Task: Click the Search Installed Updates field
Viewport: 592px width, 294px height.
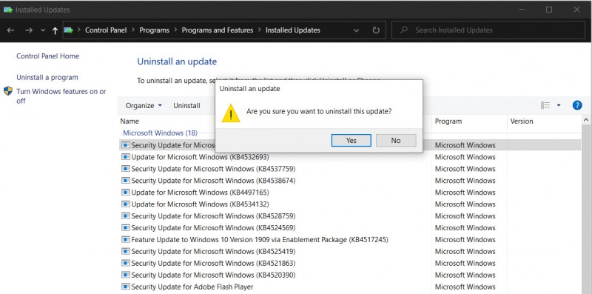Action: (488, 30)
